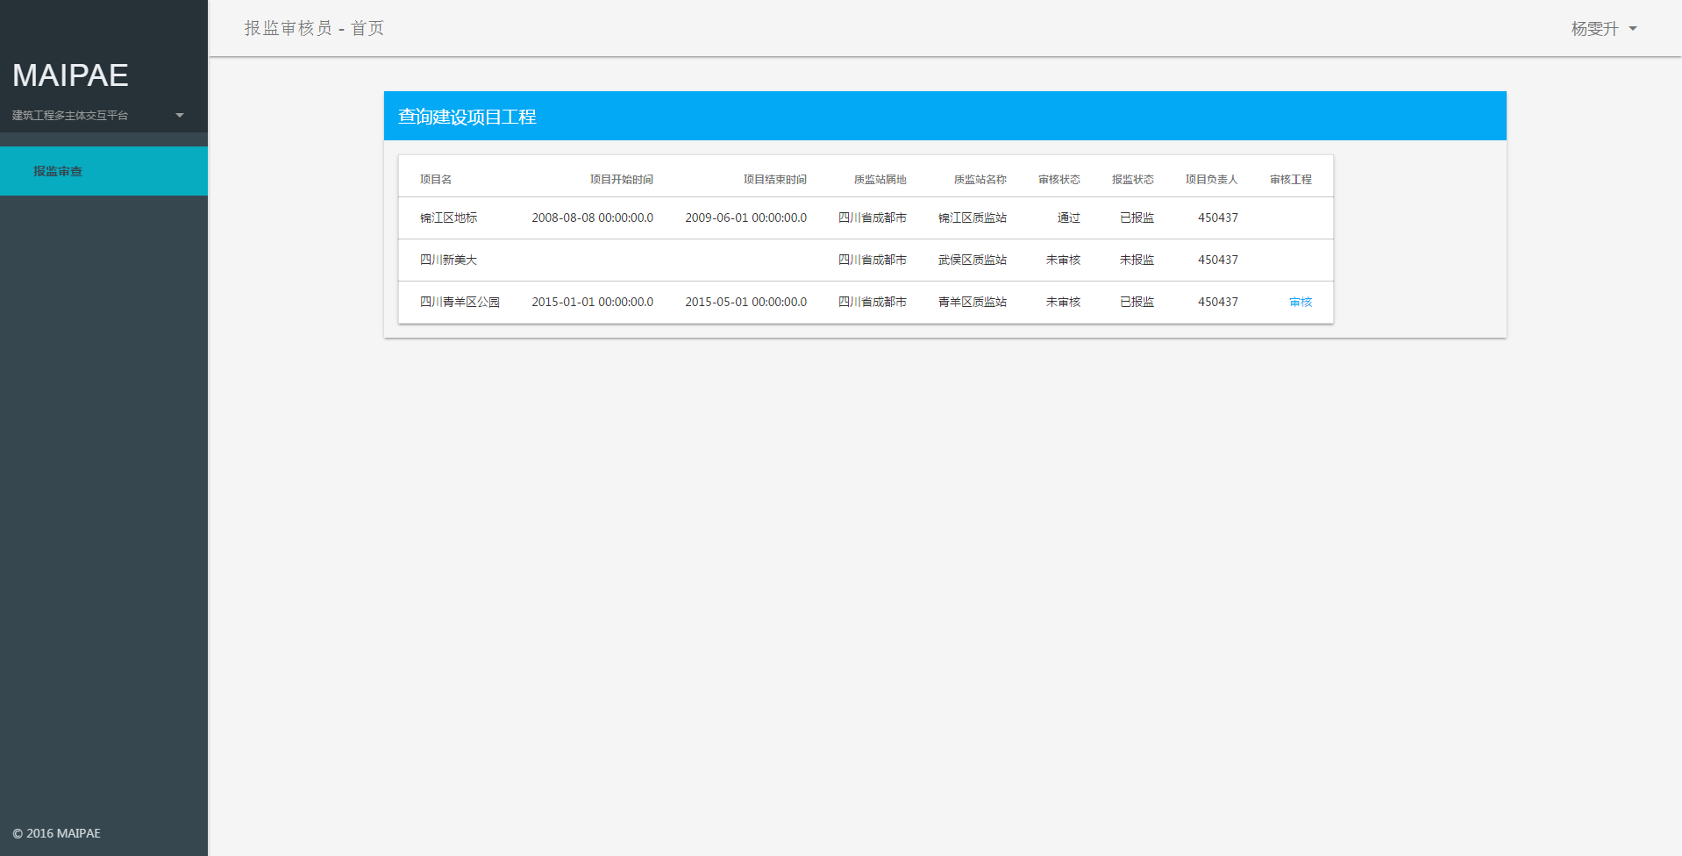
Task: Select the 报监审查 sidebar menu item
Action: tap(58, 172)
